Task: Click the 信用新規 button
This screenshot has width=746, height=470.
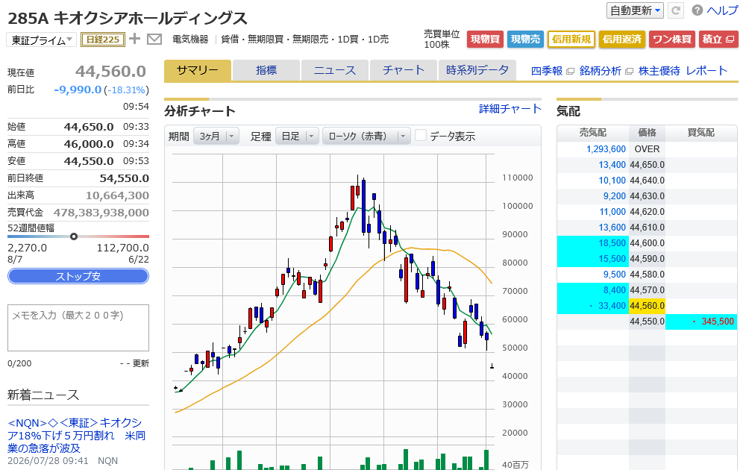Action: [x=571, y=39]
